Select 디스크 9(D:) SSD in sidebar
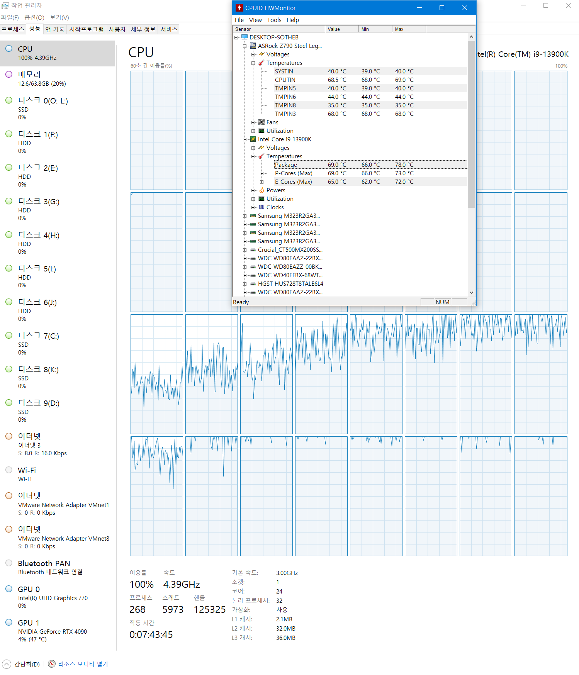The image size is (579, 675). click(58, 411)
